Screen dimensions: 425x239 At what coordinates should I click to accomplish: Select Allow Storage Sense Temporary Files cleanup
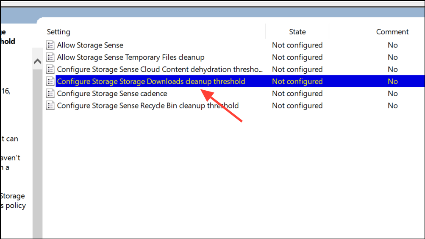tap(131, 58)
